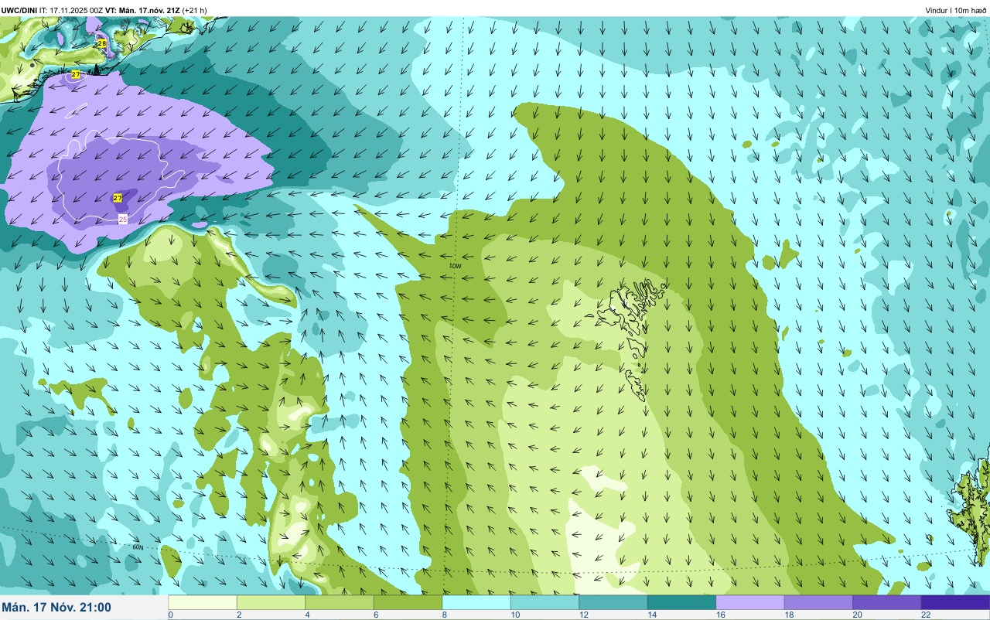
Task: Click the '60N' latitude label
Action: click(138, 547)
